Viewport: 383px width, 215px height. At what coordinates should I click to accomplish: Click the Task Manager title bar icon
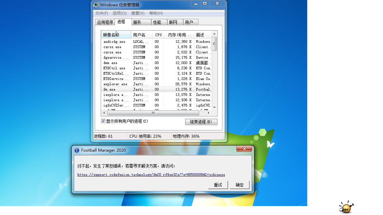pyautogui.click(x=96, y=5)
